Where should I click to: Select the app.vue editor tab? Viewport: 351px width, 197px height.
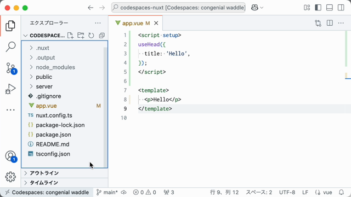tap(135, 23)
